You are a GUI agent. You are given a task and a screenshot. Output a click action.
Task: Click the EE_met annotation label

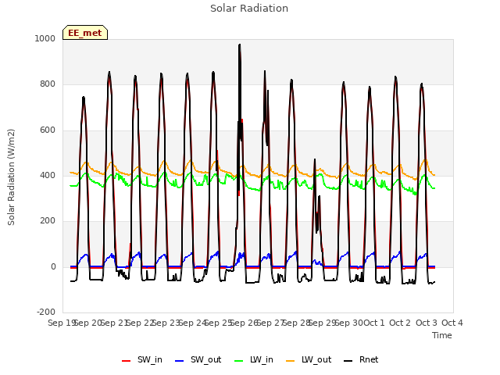click(85, 33)
